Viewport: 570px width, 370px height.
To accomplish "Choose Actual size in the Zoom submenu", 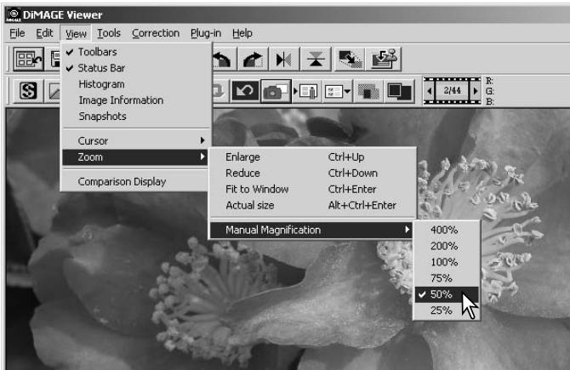I will click(x=312, y=205).
